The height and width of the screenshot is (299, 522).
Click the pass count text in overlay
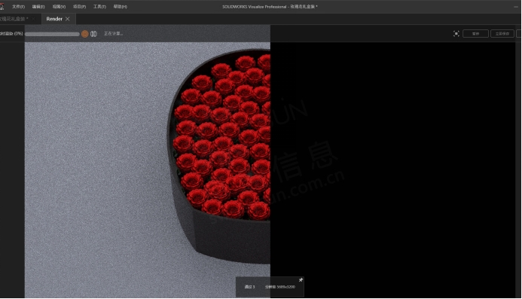(x=249, y=287)
